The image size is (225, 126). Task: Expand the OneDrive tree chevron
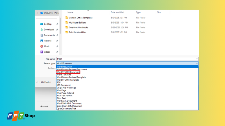(37, 13)
